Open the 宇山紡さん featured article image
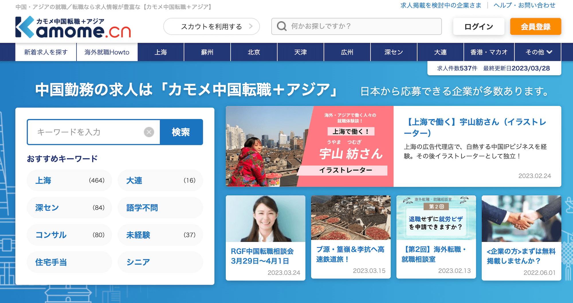The image size is (573, 303). coord(309,146)
